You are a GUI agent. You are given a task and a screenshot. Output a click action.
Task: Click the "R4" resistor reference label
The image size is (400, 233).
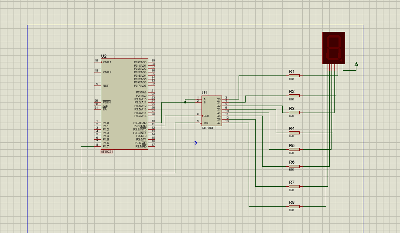(291, 129)
